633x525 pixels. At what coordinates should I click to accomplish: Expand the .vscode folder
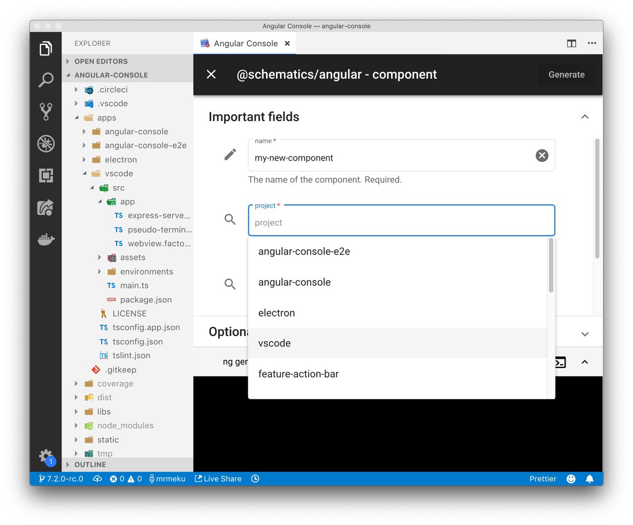(128, 103)
